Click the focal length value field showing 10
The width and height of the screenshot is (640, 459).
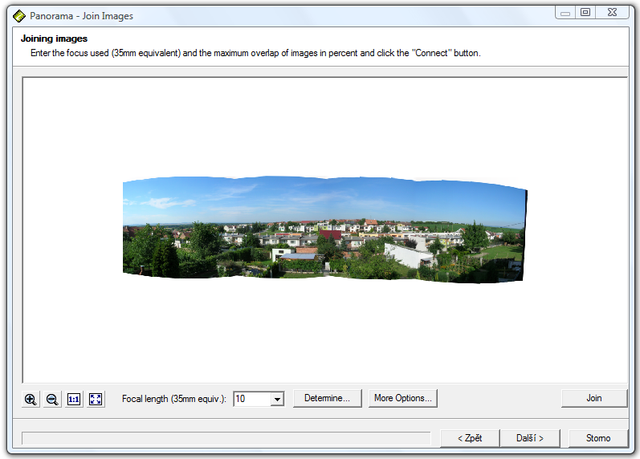click(252, 399)
